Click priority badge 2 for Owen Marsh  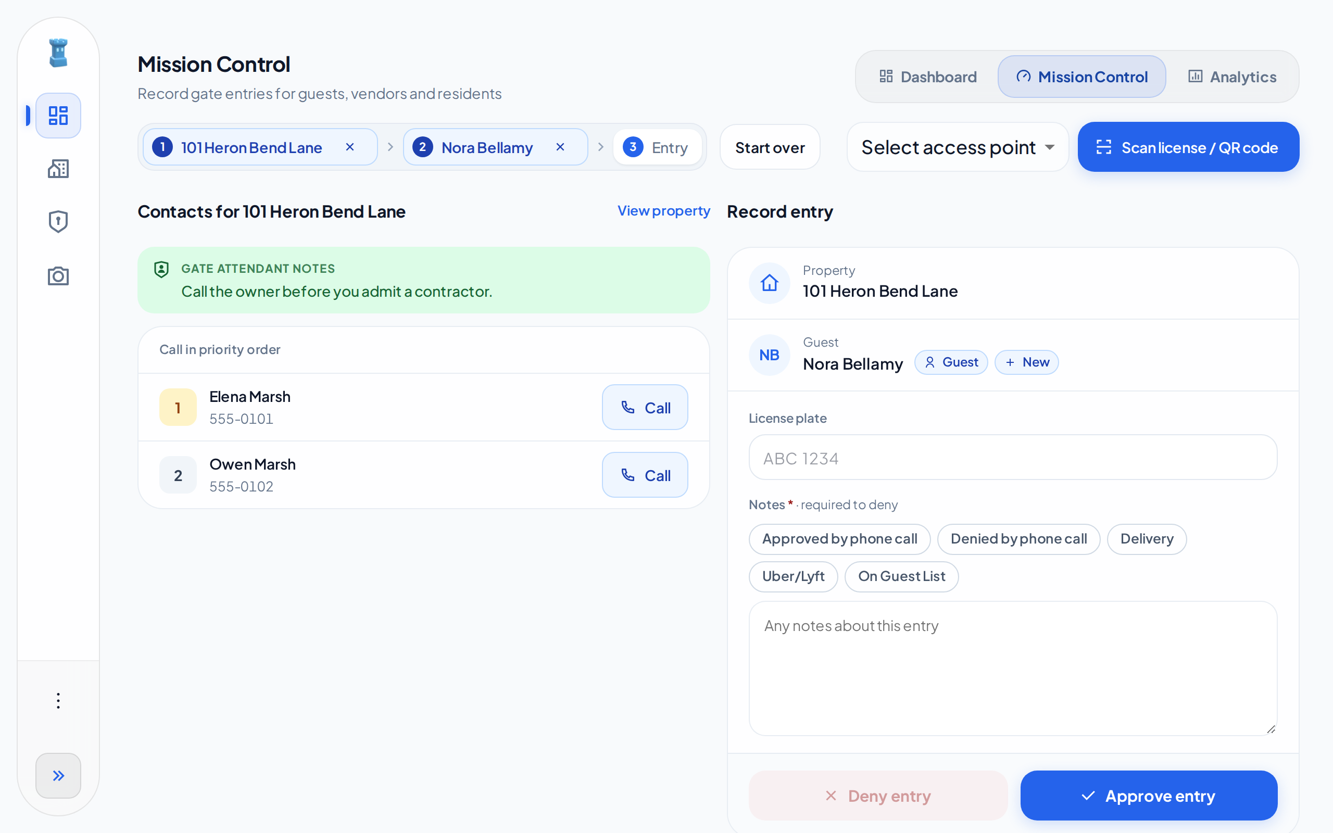(178, 475)
